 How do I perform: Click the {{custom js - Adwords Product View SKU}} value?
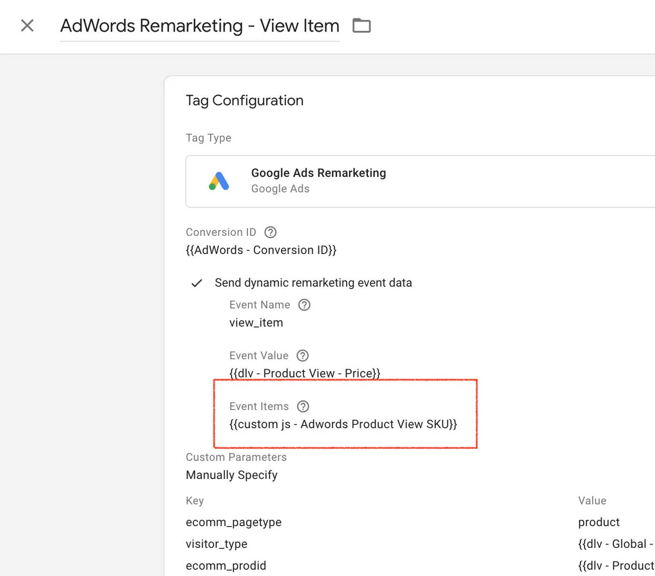tap(343, 424)
